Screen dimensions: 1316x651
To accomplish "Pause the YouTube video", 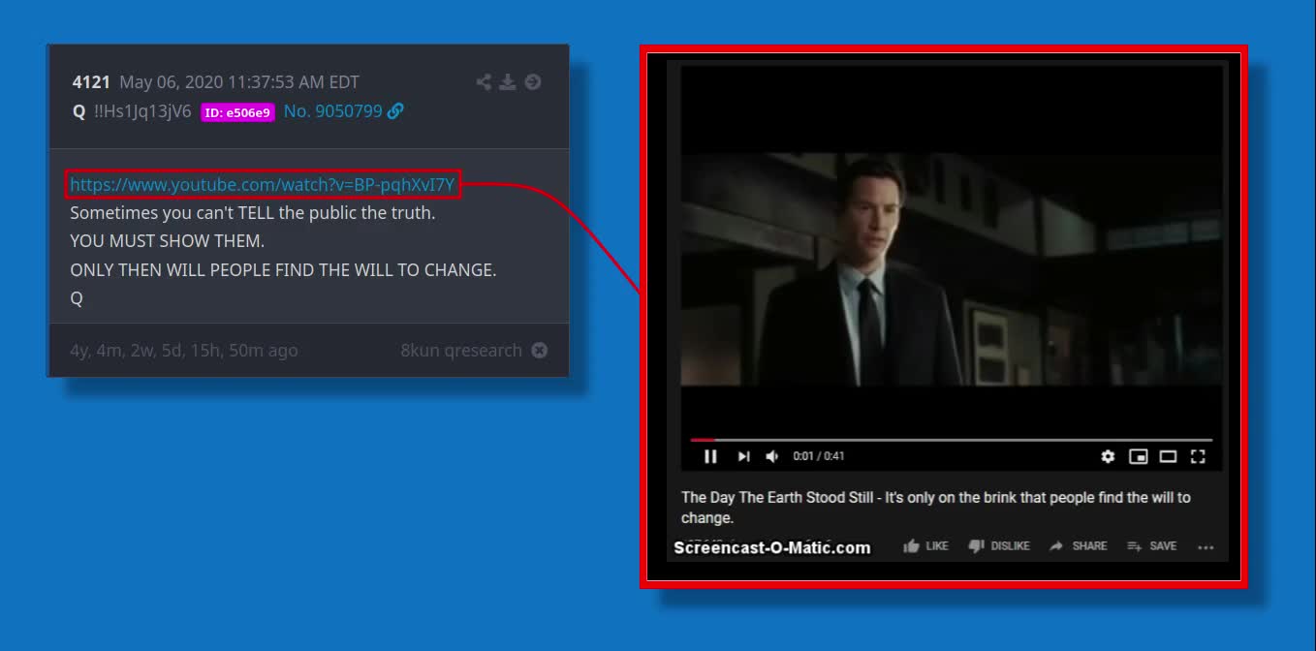I will click(x=710, y=456).
